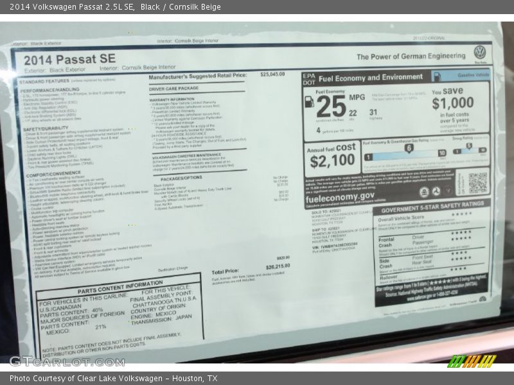The width and height of the screenshot is (514, 385).
Task: Click the $2,100 annual fuel cost
Action: [332, 161]
